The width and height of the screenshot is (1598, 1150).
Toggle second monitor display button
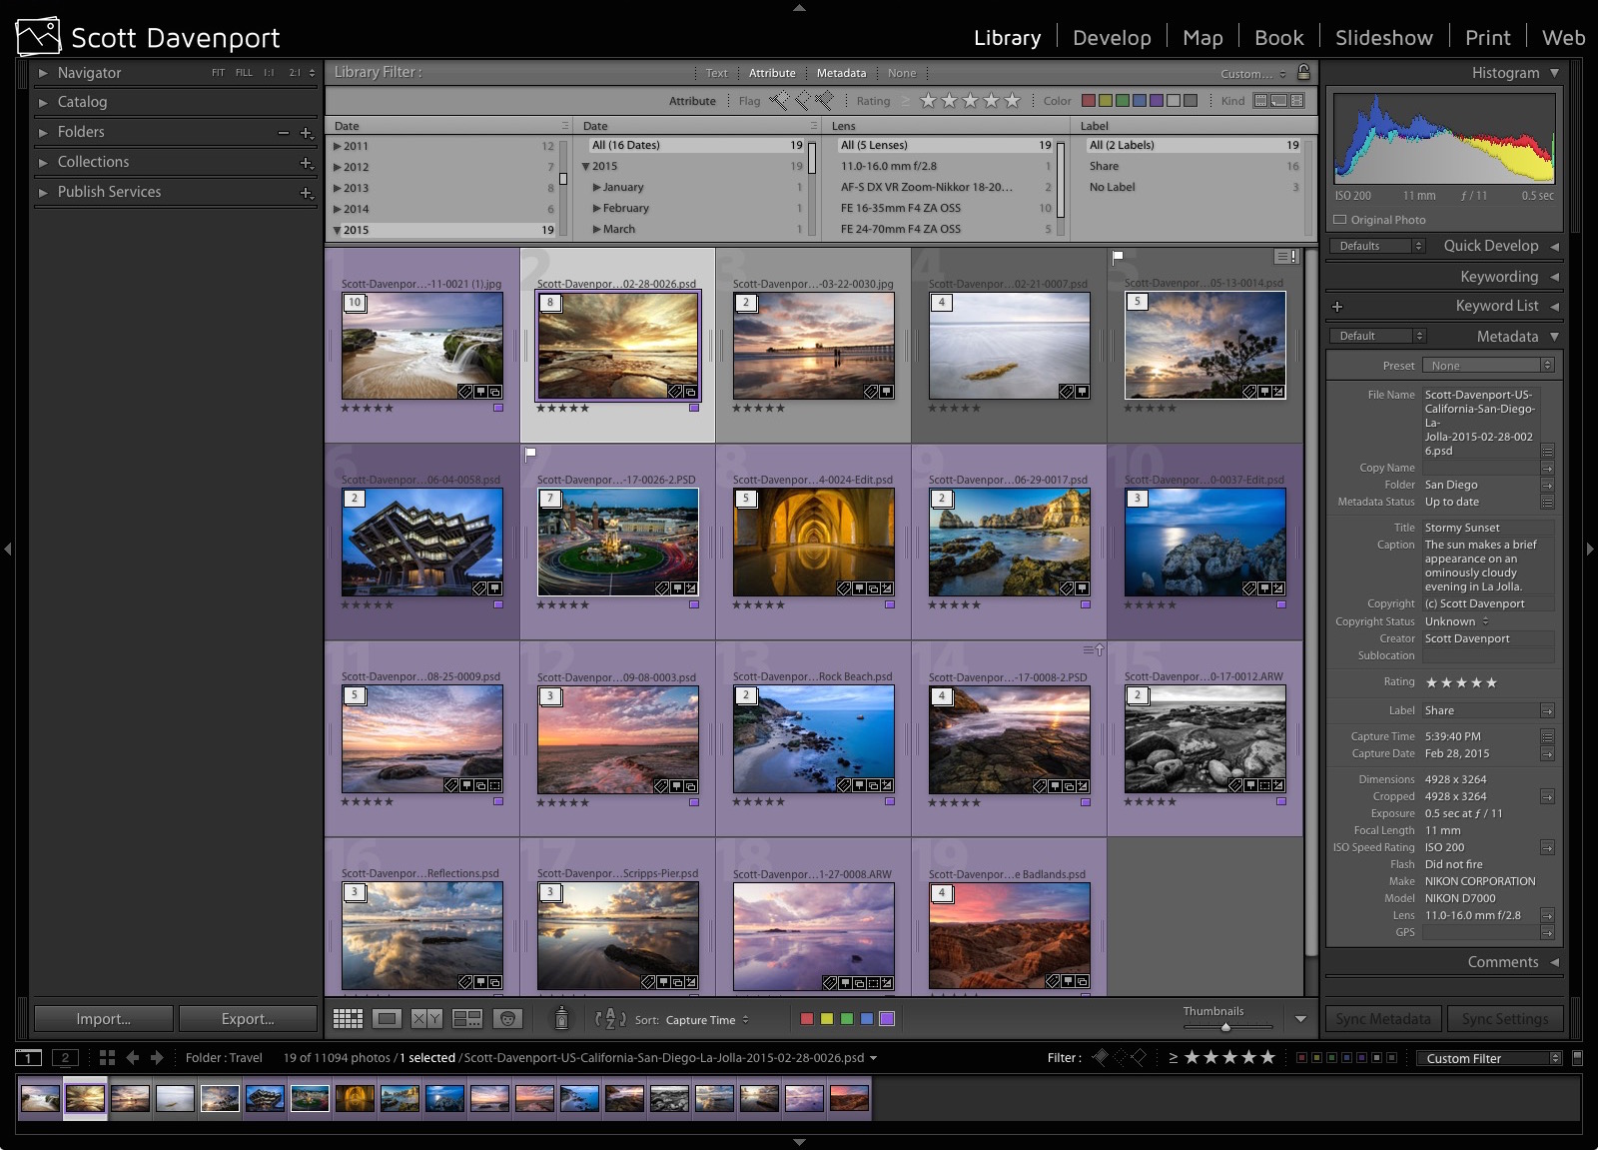pyautogui.click(x=65, y=1057)
